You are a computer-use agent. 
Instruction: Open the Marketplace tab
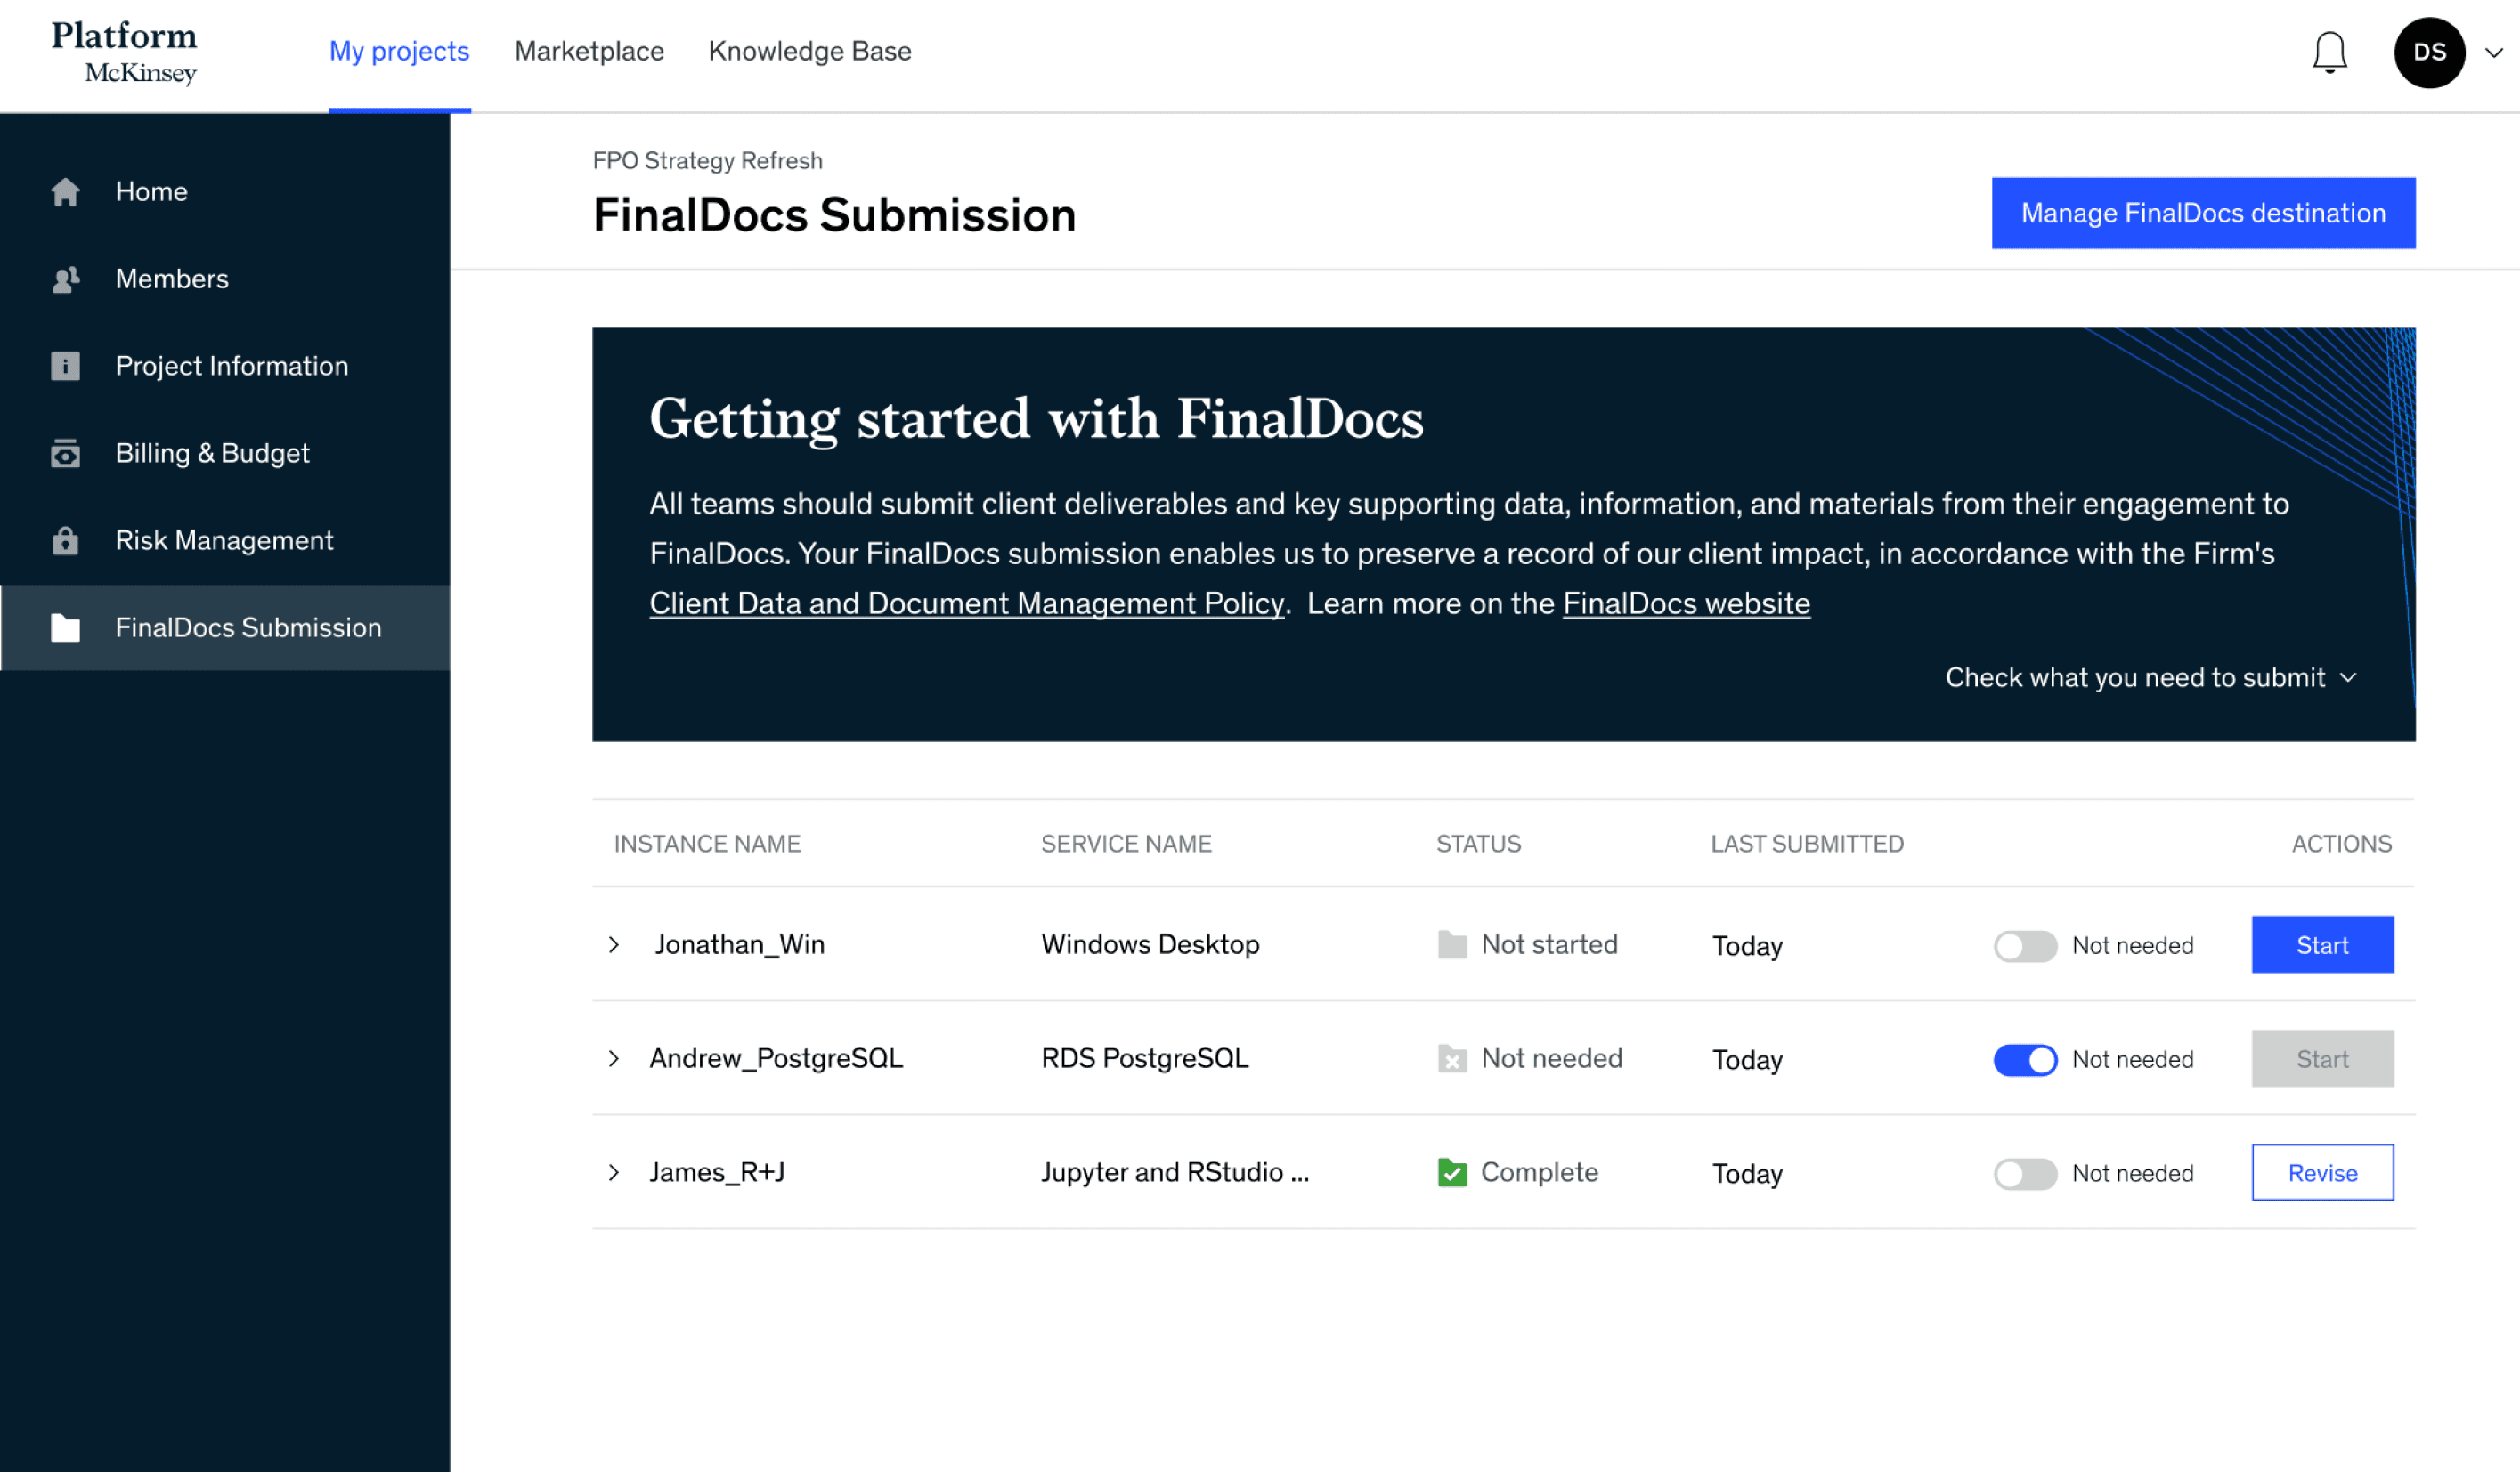(x=589, y=52)
